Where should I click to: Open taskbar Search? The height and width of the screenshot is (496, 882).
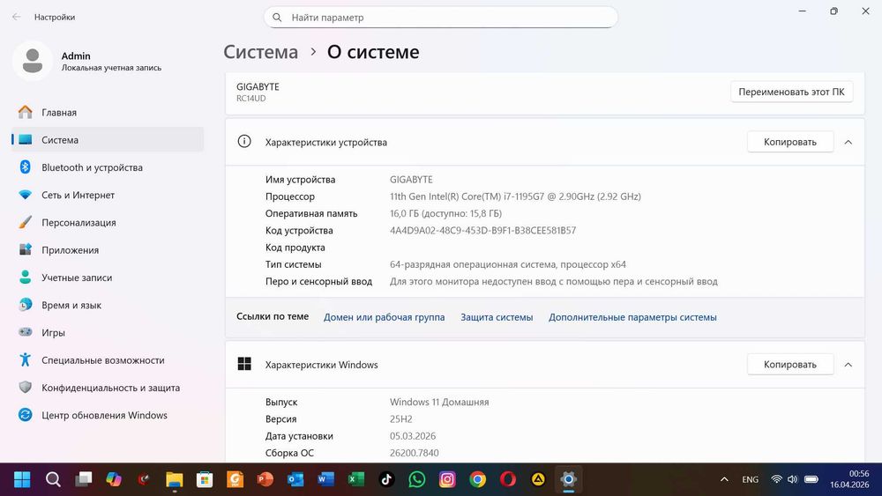tap(53, 479)
